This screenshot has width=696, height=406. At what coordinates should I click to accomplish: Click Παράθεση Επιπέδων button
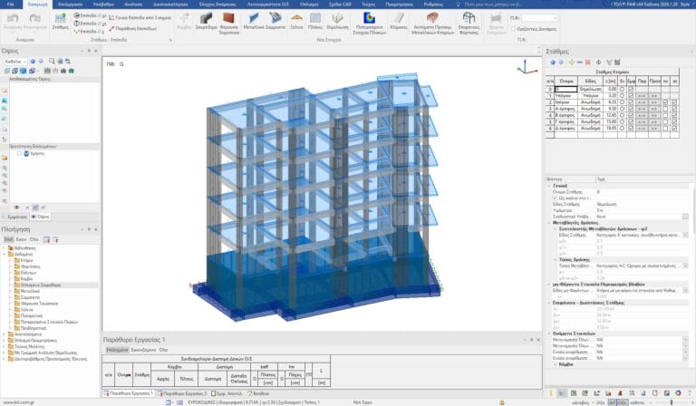pos(133,28)
